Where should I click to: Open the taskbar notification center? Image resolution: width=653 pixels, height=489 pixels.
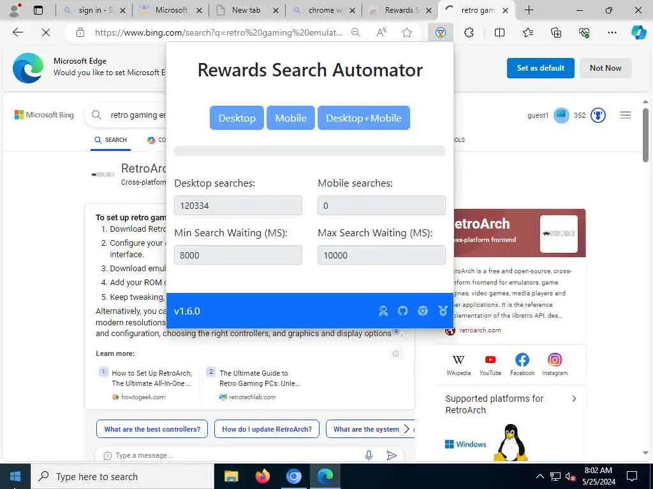click(632, 476)
